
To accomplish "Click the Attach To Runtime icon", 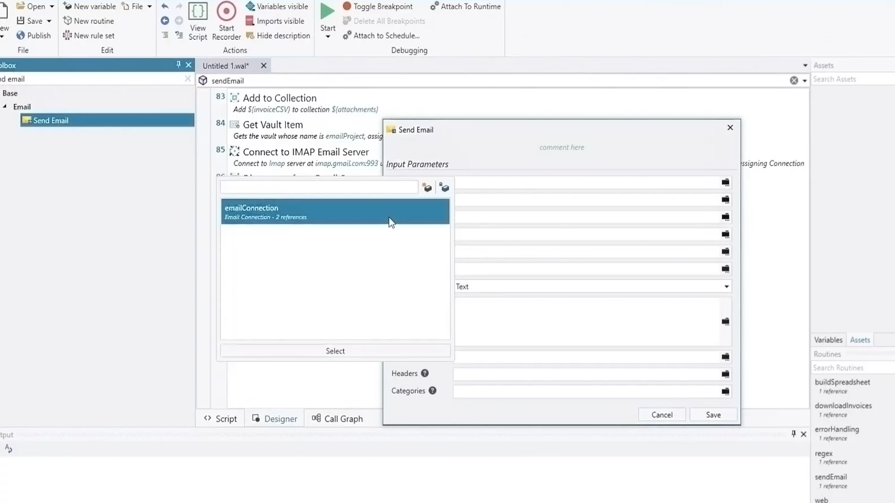I will (434, 7).
